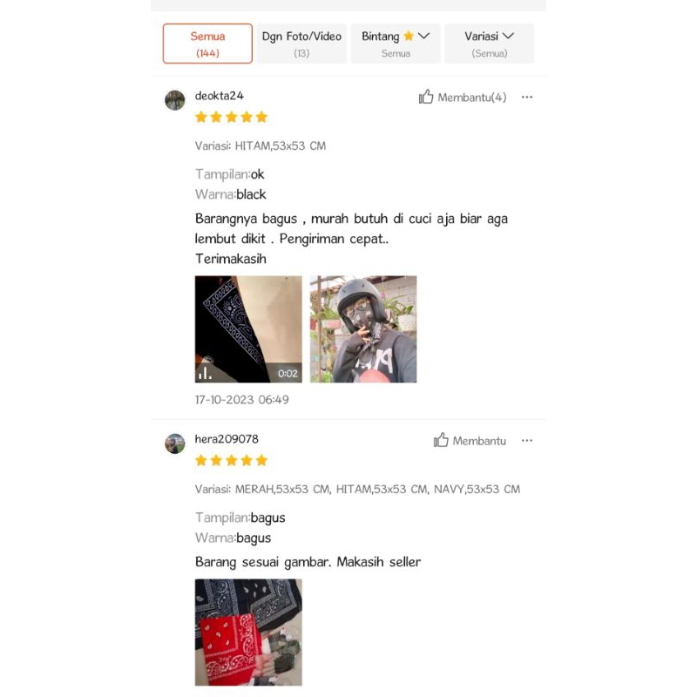Viewport: 697px width, 697px height.
Task: Filter reviews by Dgn Foto/Video (13)
Action: click(301, 44)
